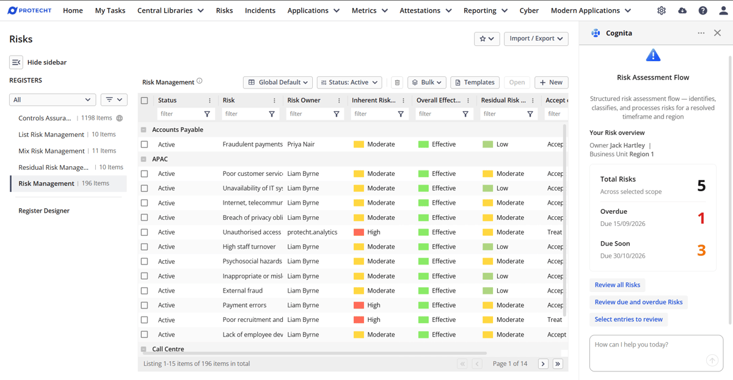Click the globe icon beside Controls Assurance

tap(120, 119)
